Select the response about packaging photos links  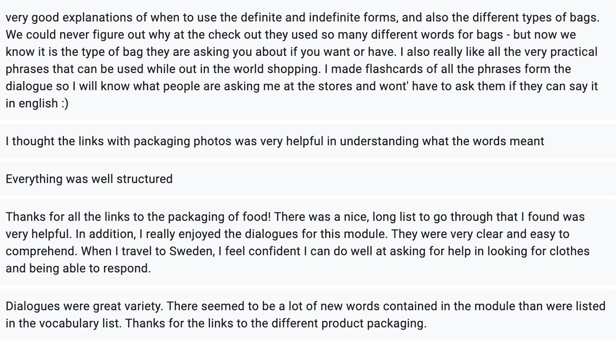308,141
